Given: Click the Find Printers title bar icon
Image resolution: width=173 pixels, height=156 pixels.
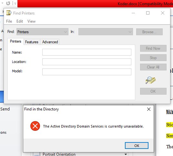Looking at the screenshot, I should 9,13.
